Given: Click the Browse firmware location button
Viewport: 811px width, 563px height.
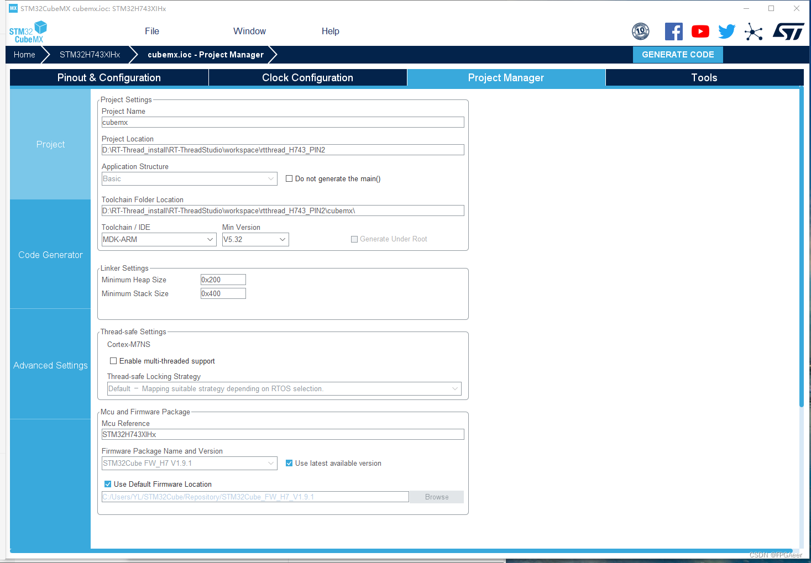Looking at the screenshot, I should (437, 497).
